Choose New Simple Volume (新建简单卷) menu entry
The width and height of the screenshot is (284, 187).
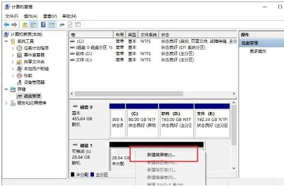pyautogui.click(x=161, y=155)
